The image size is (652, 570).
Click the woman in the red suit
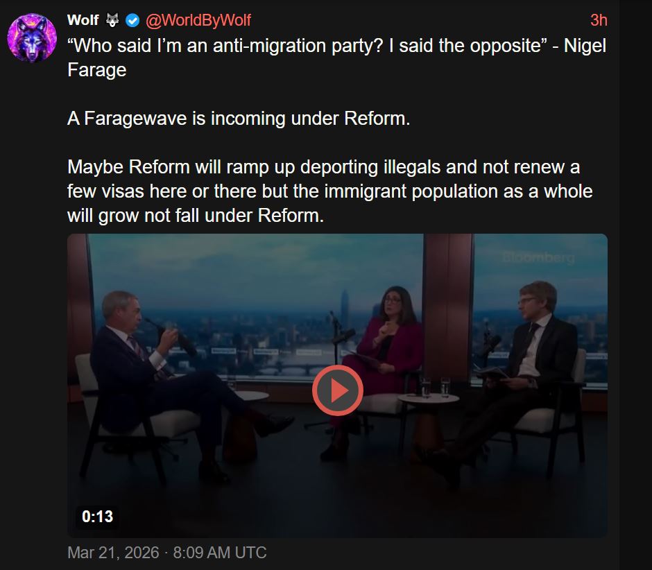375,366
